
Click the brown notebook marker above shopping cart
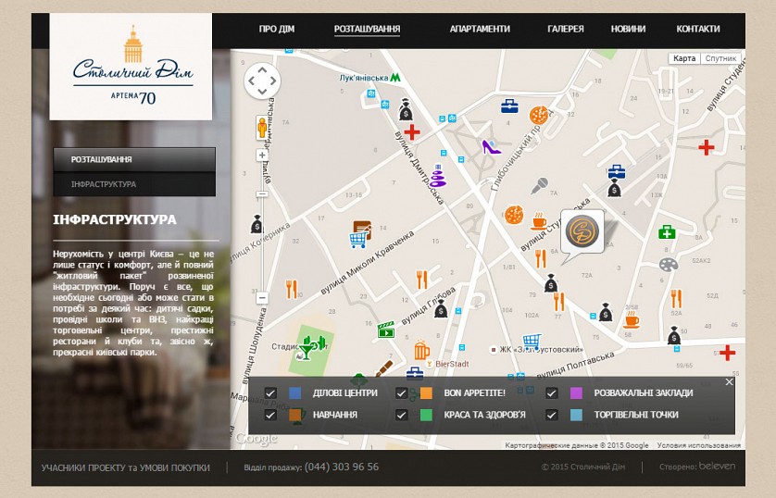point(362,229)
